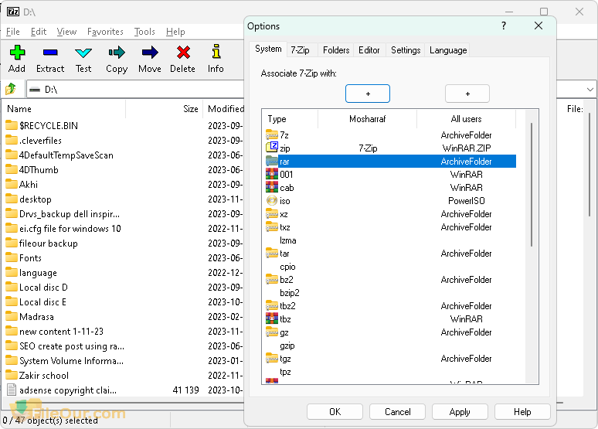Click the 7-Zip app icon in title bar

pos(13,12)
